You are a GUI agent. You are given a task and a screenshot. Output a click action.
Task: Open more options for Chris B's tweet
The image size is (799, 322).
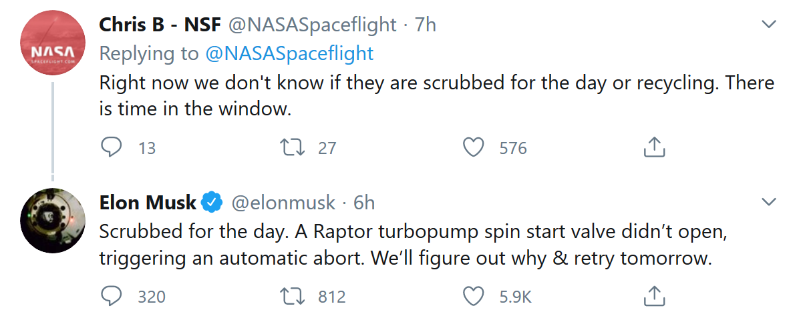(x=769, y=25)
